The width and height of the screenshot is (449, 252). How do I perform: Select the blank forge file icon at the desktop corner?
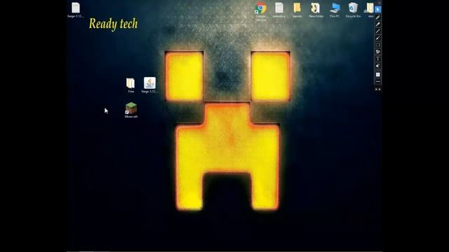click(x=76, y=10)
